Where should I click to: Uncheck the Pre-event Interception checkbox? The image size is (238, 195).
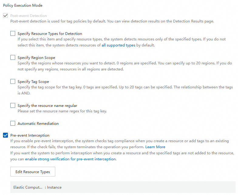5,135
